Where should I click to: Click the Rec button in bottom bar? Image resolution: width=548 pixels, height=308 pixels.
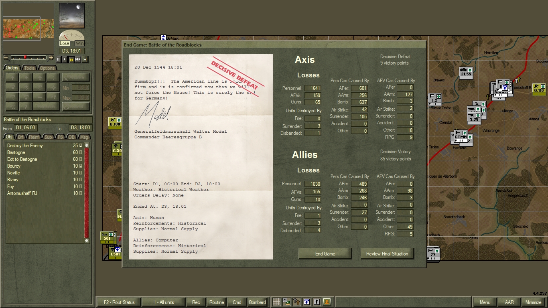tap(196, 302)
